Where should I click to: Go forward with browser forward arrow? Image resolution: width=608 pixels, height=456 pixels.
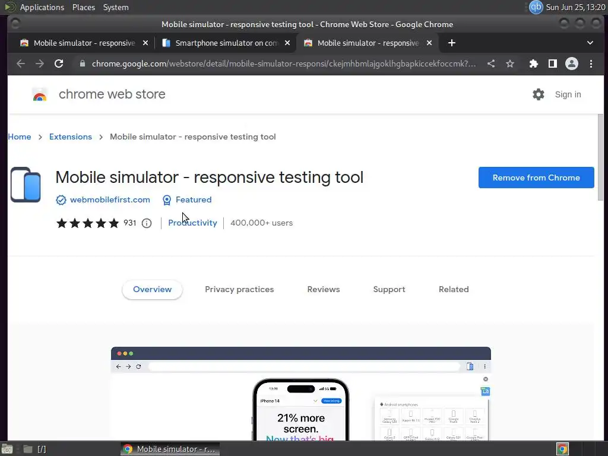pyautogui.click(x=40, y=64)
